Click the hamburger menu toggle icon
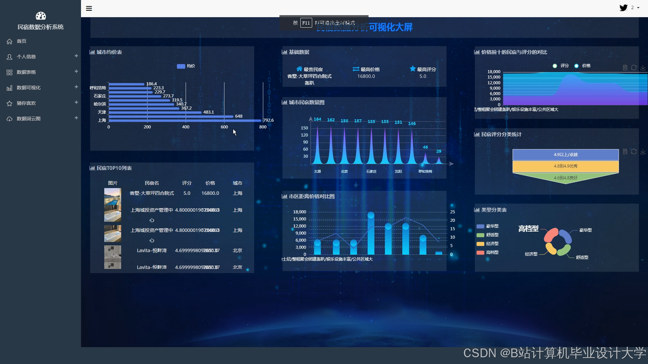 coord(89,8)
